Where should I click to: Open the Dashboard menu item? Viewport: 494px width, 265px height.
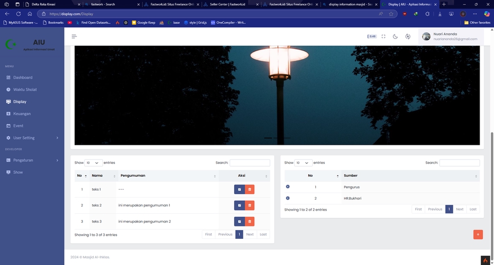point(23,78)
